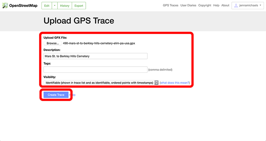Click the OpenStreetMap magnifier logo icon
Viewport: 266px width, 141px height.
tap(5, 6)
